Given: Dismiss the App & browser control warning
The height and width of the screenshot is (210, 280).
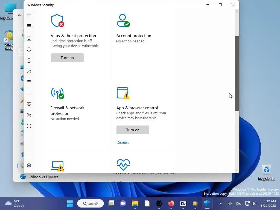Looking at the screenshot, I should tap(123, 142).
